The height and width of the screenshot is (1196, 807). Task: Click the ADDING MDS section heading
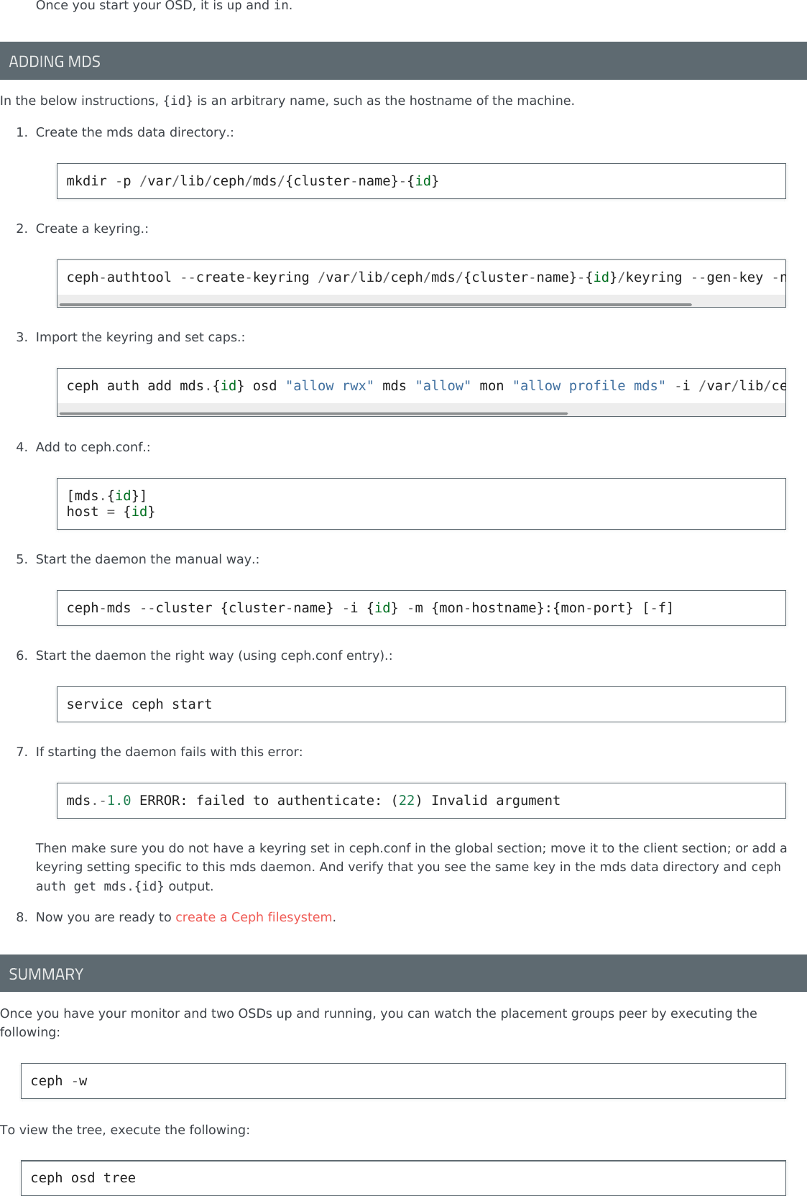click(x=55, y=62)
